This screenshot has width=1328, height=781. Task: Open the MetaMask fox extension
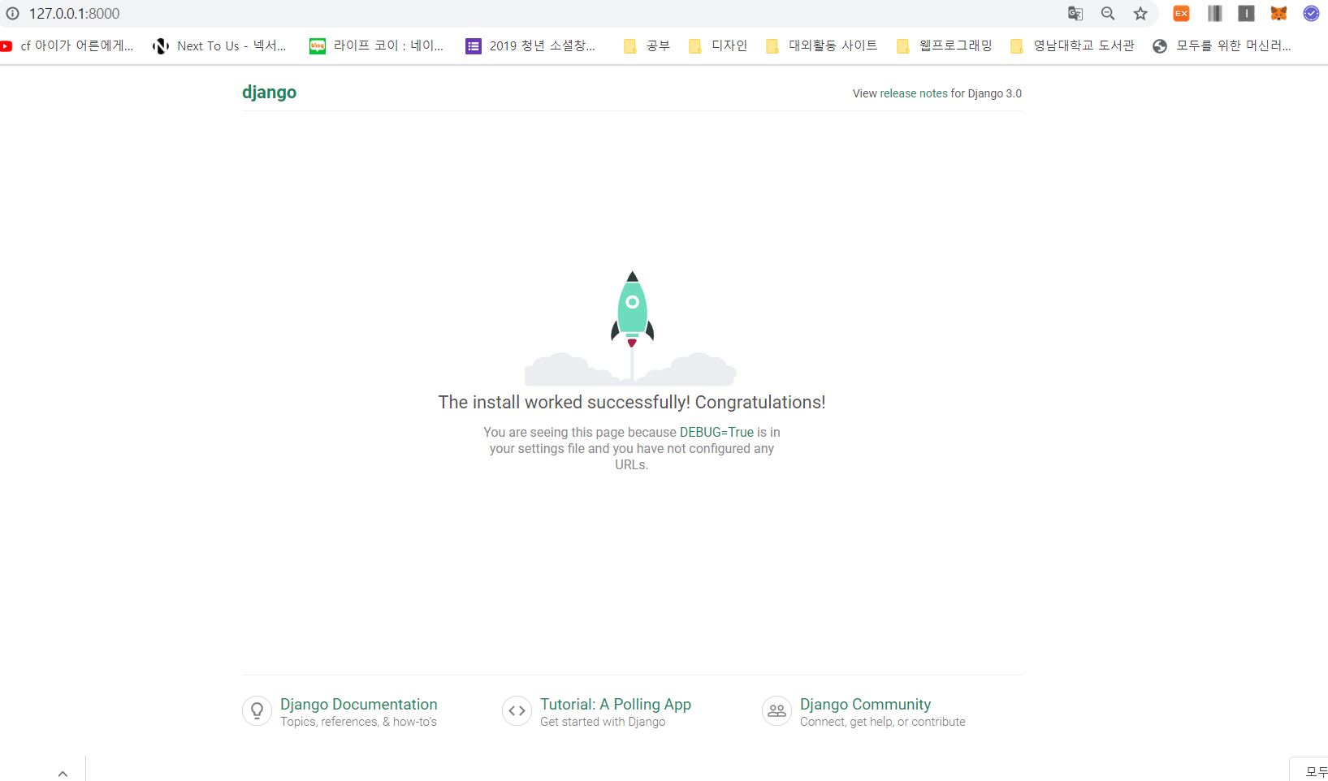1278,13
